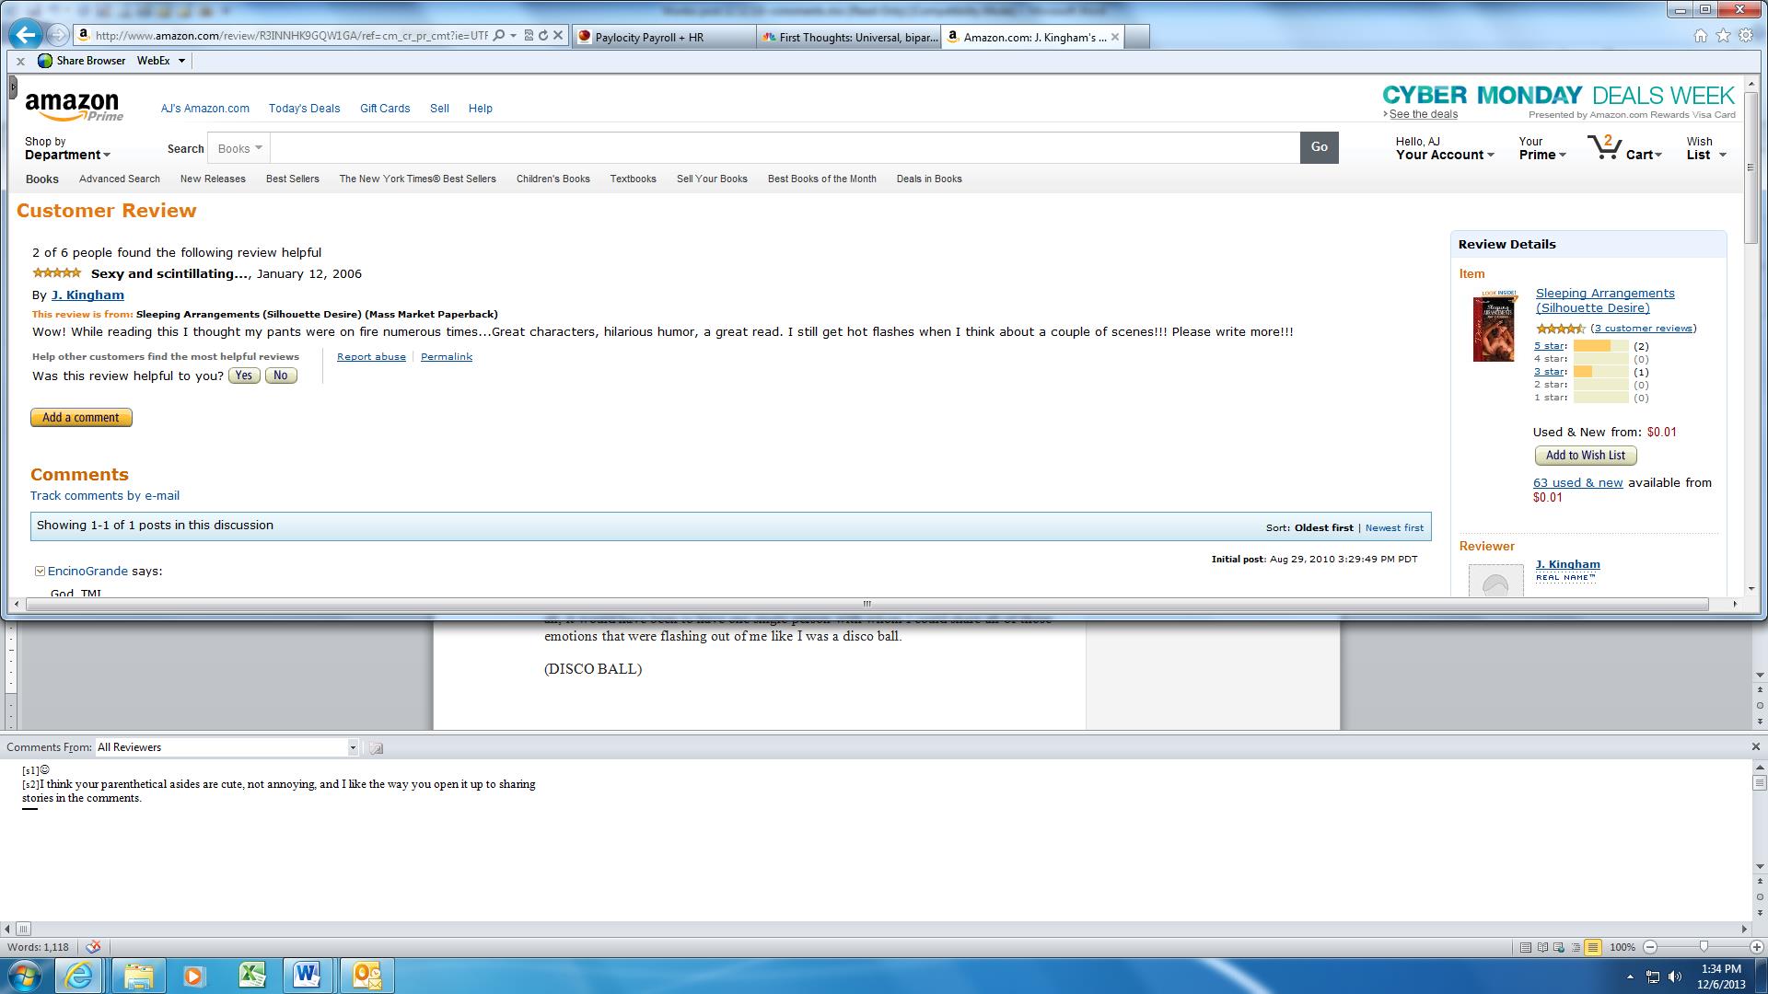Open Favorites star icon

coord(1723,36)
